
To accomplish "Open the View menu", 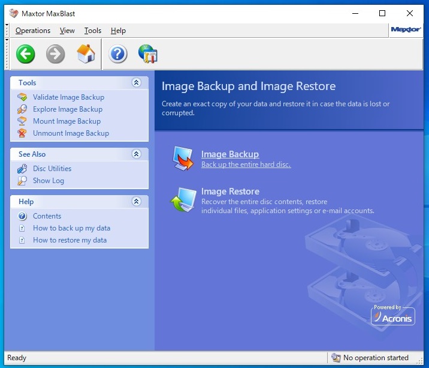I will point(67,31).
